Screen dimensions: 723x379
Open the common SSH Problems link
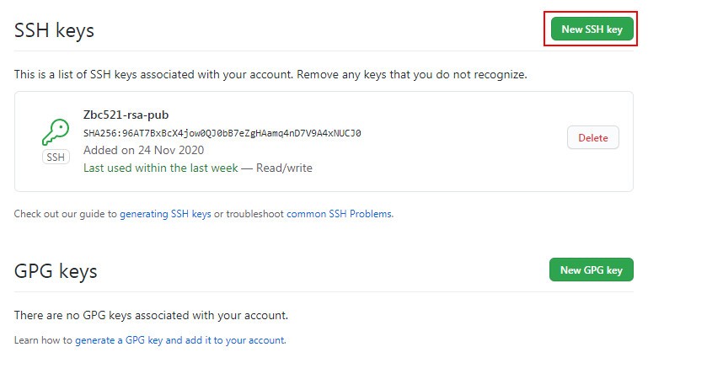(339, 214)
